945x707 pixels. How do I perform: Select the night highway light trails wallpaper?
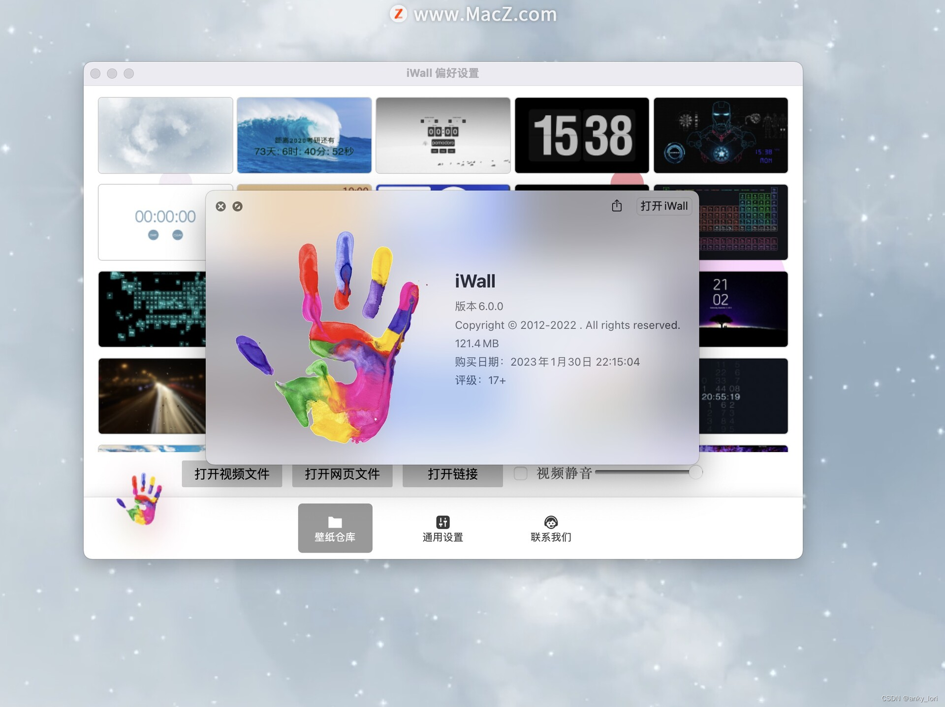(x=152, y=396)
